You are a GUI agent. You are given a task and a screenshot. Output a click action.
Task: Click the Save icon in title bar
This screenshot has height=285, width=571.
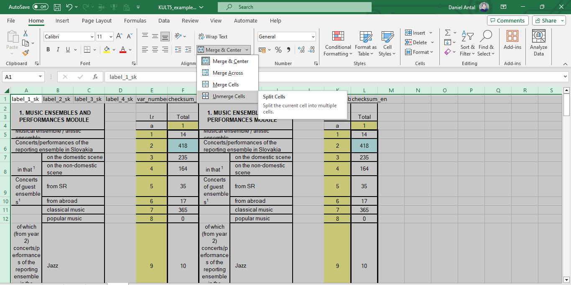click(x=57, y=7)
